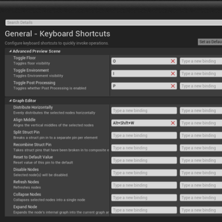Click Align Middle secondary binding field

click(201, 123)
